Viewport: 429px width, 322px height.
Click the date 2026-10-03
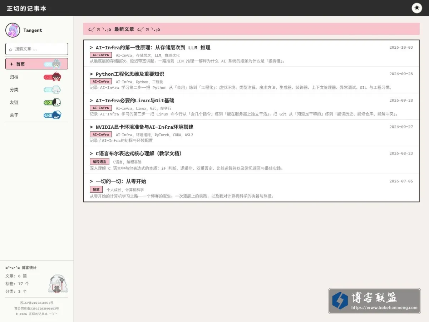tap(401, 48)
